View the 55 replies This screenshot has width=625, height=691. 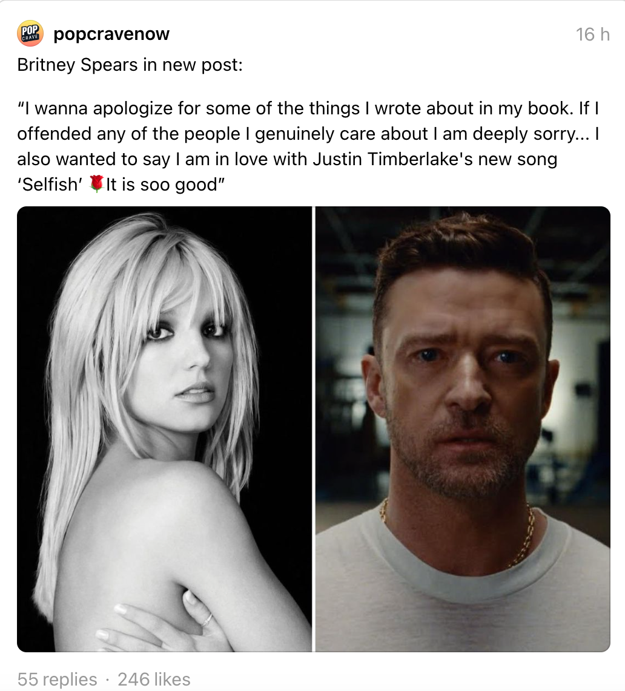(57, 679)
